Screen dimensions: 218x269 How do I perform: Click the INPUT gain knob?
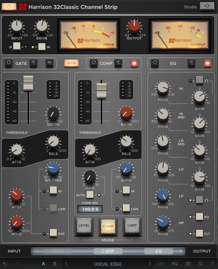[17, 27]
